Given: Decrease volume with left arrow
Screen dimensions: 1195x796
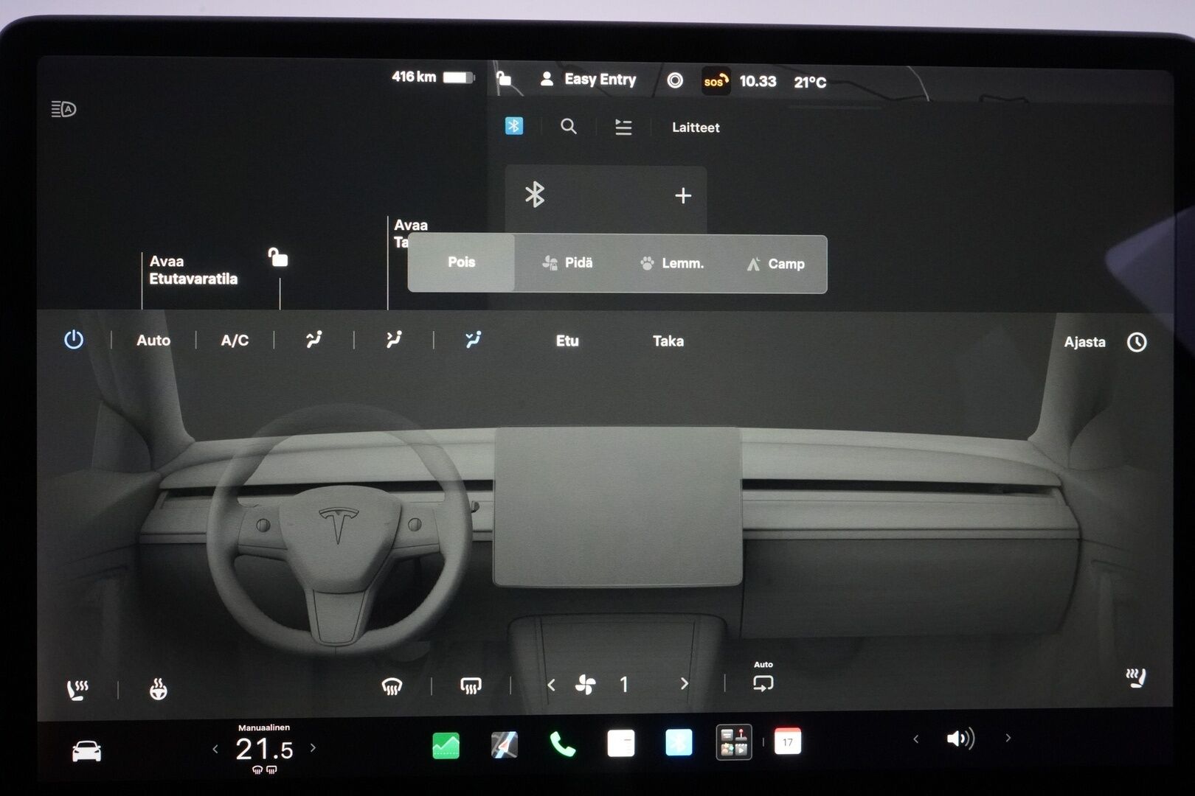Looking at the screenshot, I should click(x=915, y=739).
